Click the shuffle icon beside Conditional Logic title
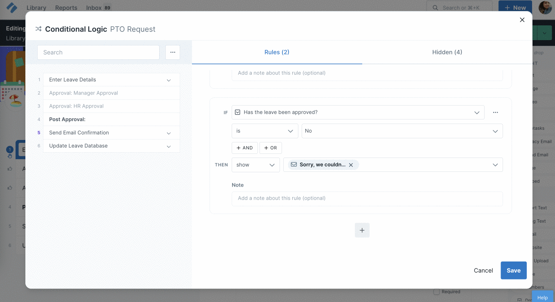 [x=38, y=29]
